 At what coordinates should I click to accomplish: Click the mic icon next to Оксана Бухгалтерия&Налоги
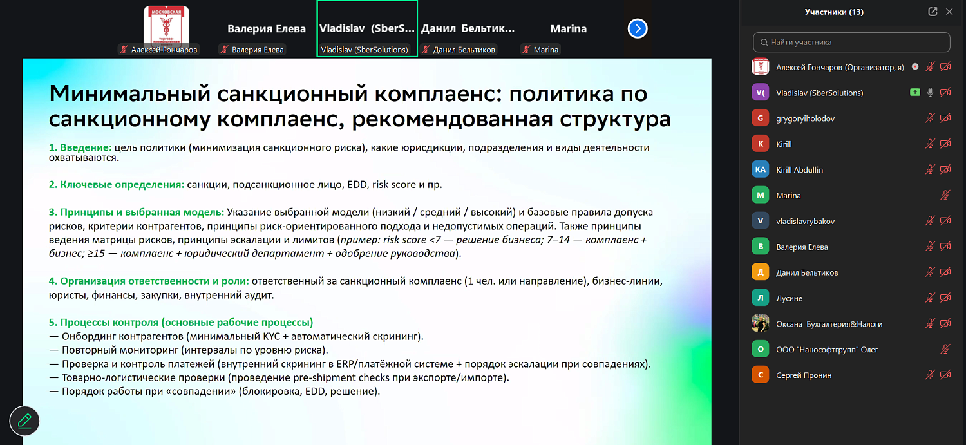point(929,323)
